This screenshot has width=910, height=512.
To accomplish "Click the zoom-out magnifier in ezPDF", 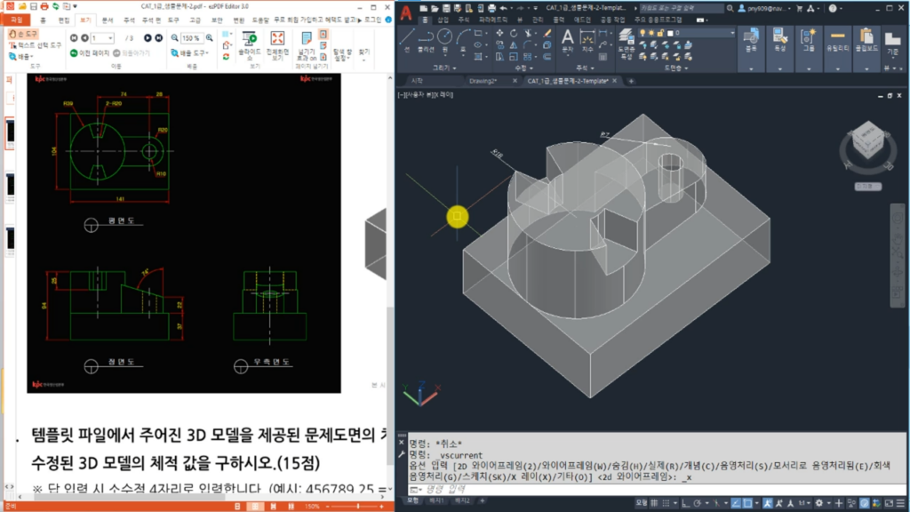I will [x=175, y=38].
